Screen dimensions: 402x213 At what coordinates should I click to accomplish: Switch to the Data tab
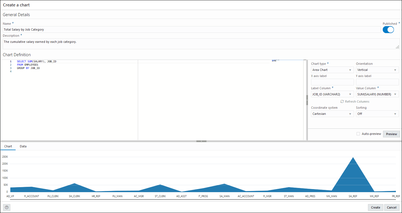[x=23, y=146]
